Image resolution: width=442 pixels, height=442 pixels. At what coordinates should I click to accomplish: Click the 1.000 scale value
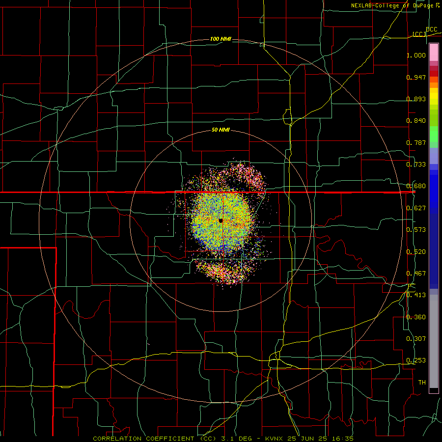point(416,55)
